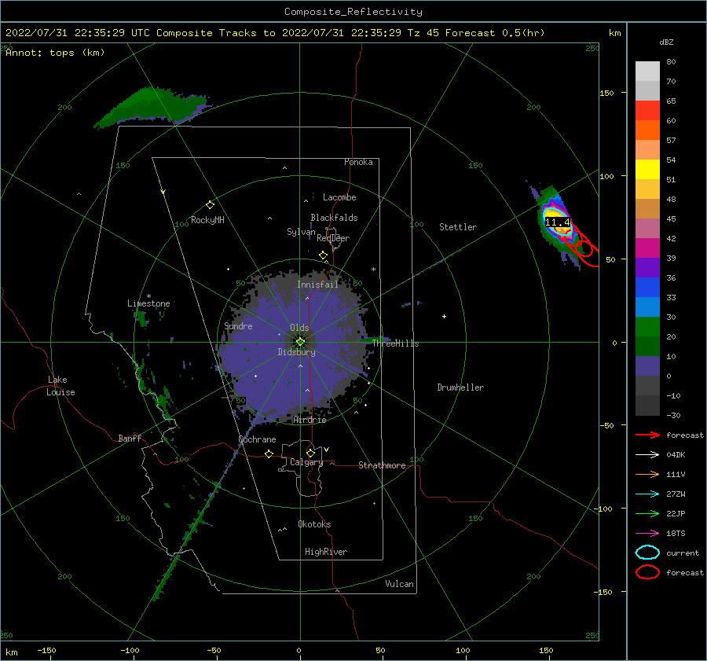Viewport: 707px width, 661px height.
Task: Select the magenta 39-42 dBZ swatch
Action: [647, 248]
